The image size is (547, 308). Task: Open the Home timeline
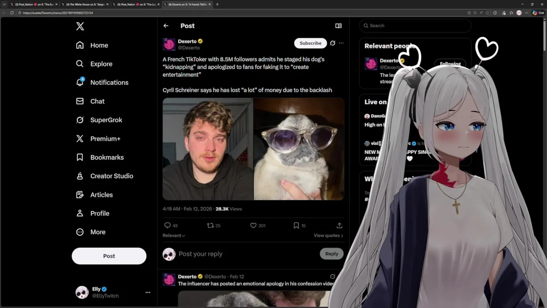(92, 45)
